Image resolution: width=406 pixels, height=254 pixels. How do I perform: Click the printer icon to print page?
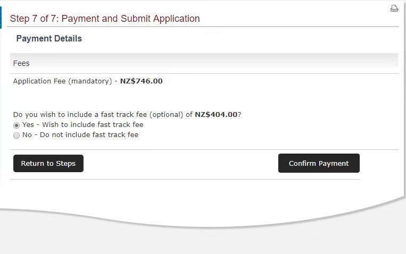(x=394, y=8)
